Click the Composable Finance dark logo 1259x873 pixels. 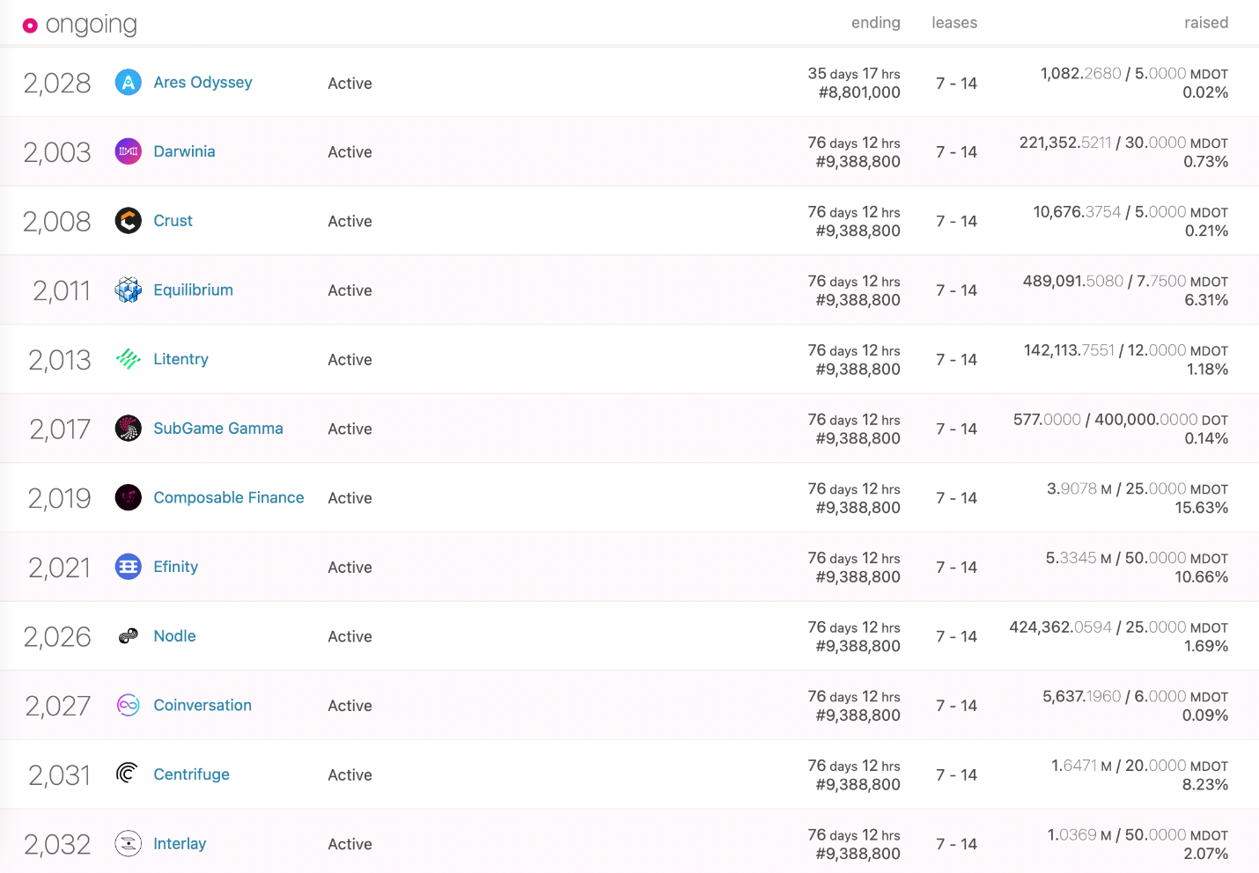point(129,497)
